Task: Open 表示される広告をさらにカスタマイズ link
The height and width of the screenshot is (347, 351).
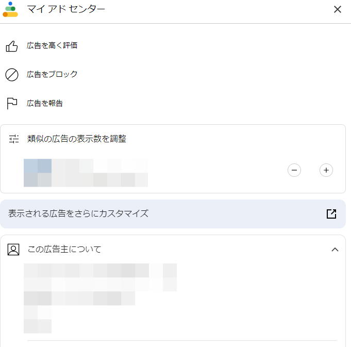Action: point(78,213)
